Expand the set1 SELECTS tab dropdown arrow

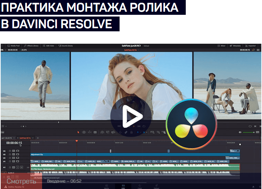click(x=14, y=138)
